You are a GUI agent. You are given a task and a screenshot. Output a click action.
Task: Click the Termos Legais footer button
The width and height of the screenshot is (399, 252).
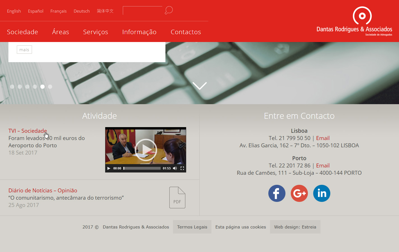coord(192,227)
